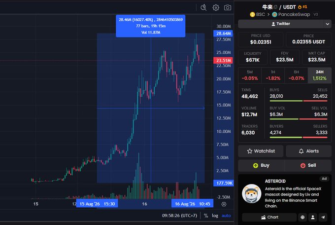Click the chart timezone clock 09:58:26 (UTC+7)
The height and width of the screenshot is (225, 335).
tap(179, 216)
